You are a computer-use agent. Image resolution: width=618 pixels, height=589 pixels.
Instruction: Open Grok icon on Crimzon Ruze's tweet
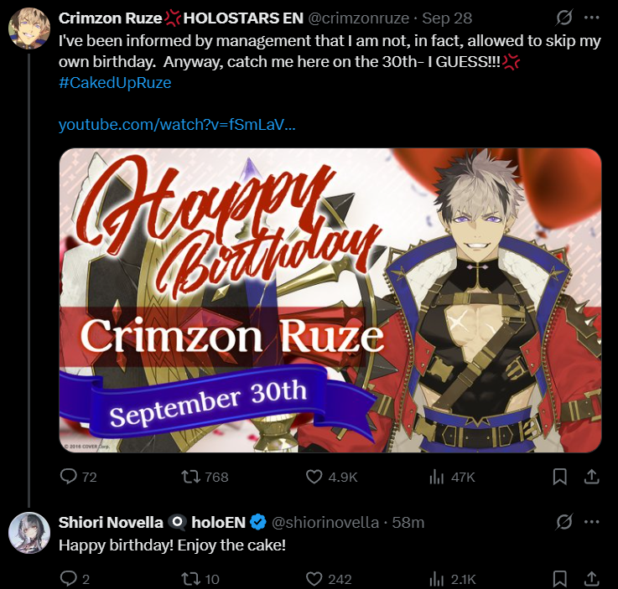point(564,18)
